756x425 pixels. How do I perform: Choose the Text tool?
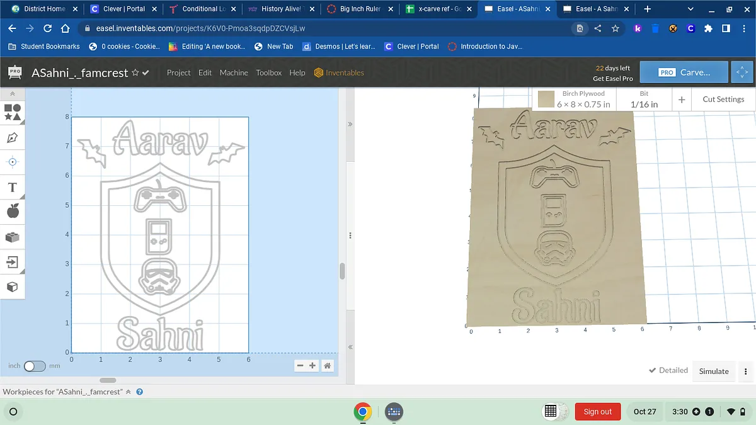tap(13, 187)
